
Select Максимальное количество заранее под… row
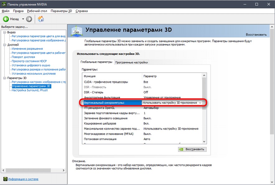[x=142, y=129]
